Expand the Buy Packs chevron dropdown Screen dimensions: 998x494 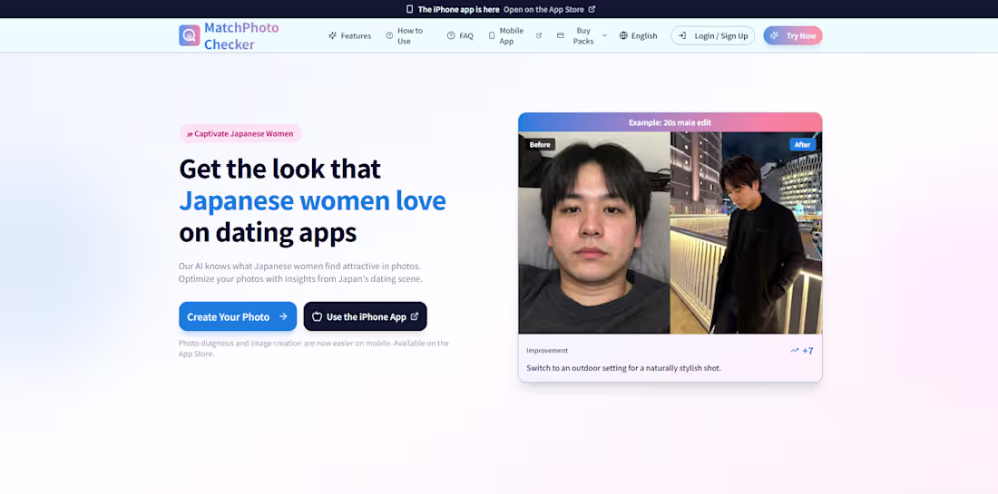point(604,35)
